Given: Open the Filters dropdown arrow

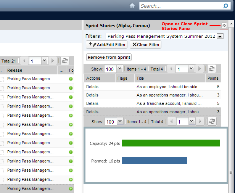Looking at the screenshot, I should [x=220, y=36].
